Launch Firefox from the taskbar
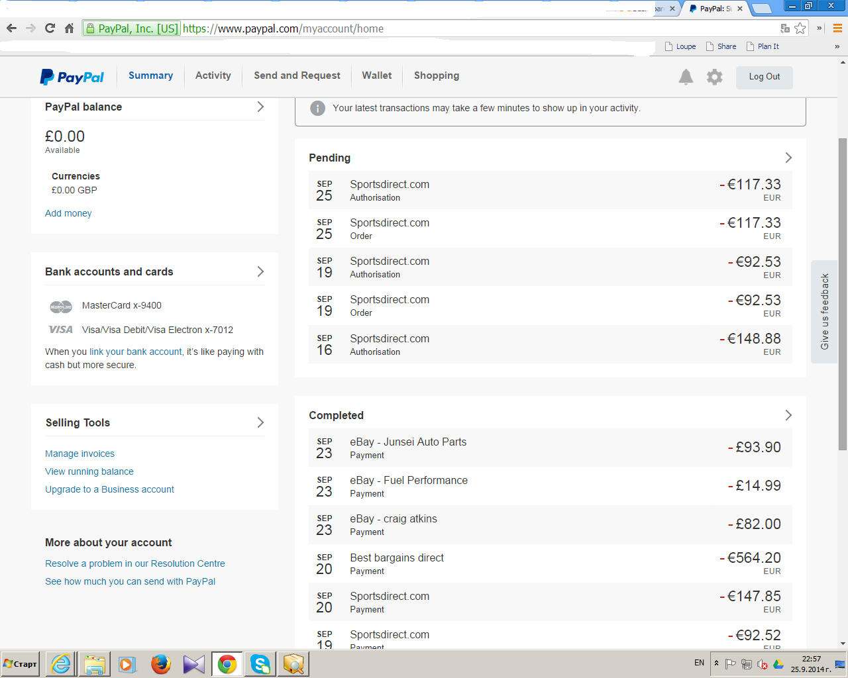This screenshot has width=848, height=678. [x=160, y=663]
